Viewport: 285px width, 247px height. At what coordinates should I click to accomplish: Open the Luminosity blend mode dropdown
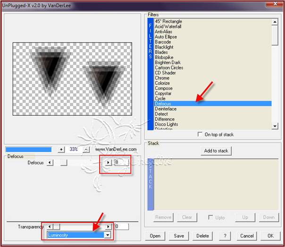click(x=108, y=235)
